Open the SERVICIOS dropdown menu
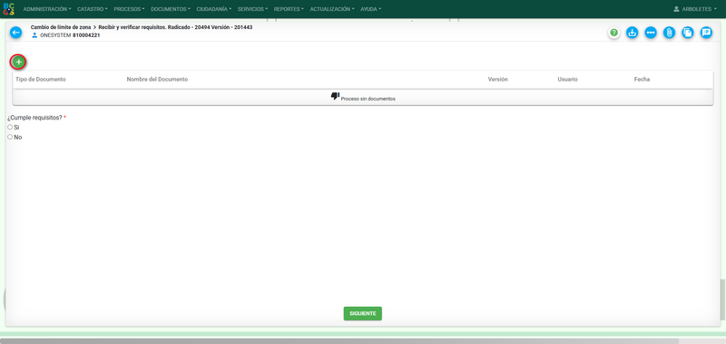 pyautogui.click(x=253, y=9)
